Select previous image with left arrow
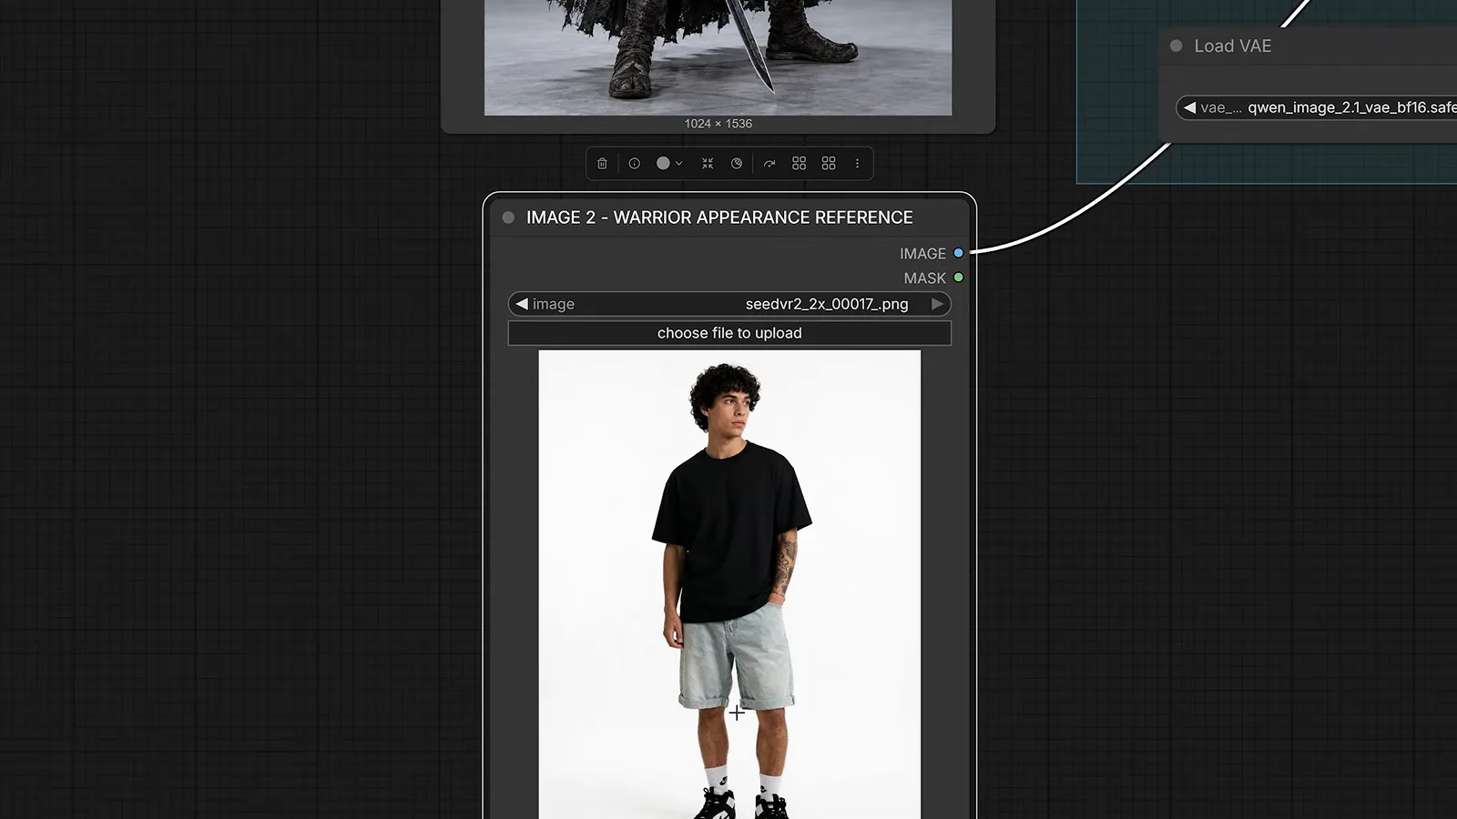Screen dimensions: 1457x819 [522, 304]
